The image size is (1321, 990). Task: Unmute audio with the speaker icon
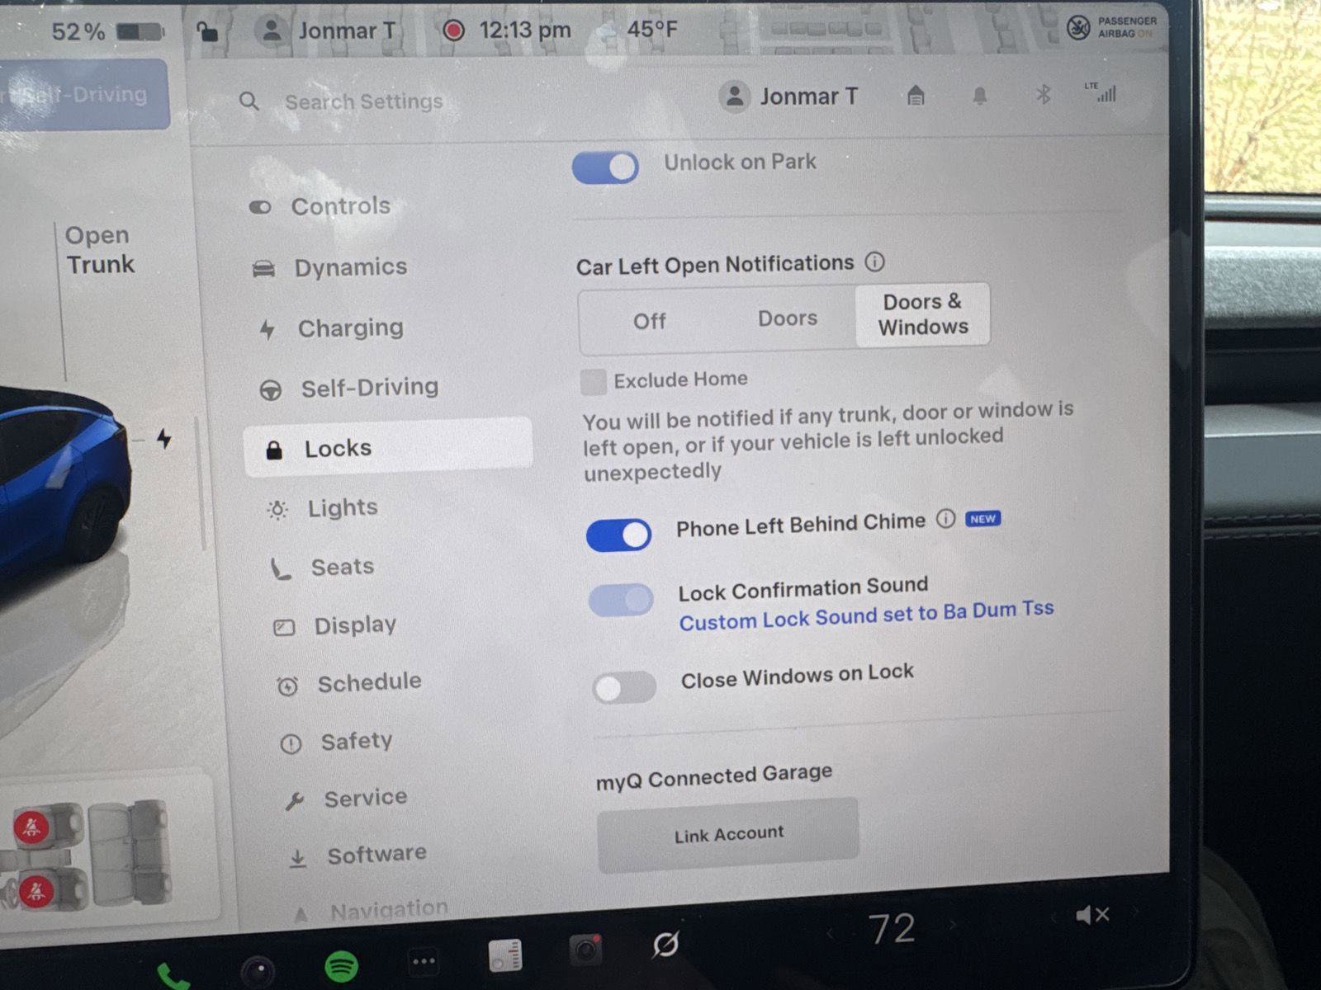click(x=1091, y=915)
